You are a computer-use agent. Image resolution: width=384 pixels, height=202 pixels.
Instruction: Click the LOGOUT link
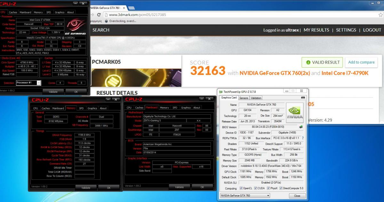(372, 30)
